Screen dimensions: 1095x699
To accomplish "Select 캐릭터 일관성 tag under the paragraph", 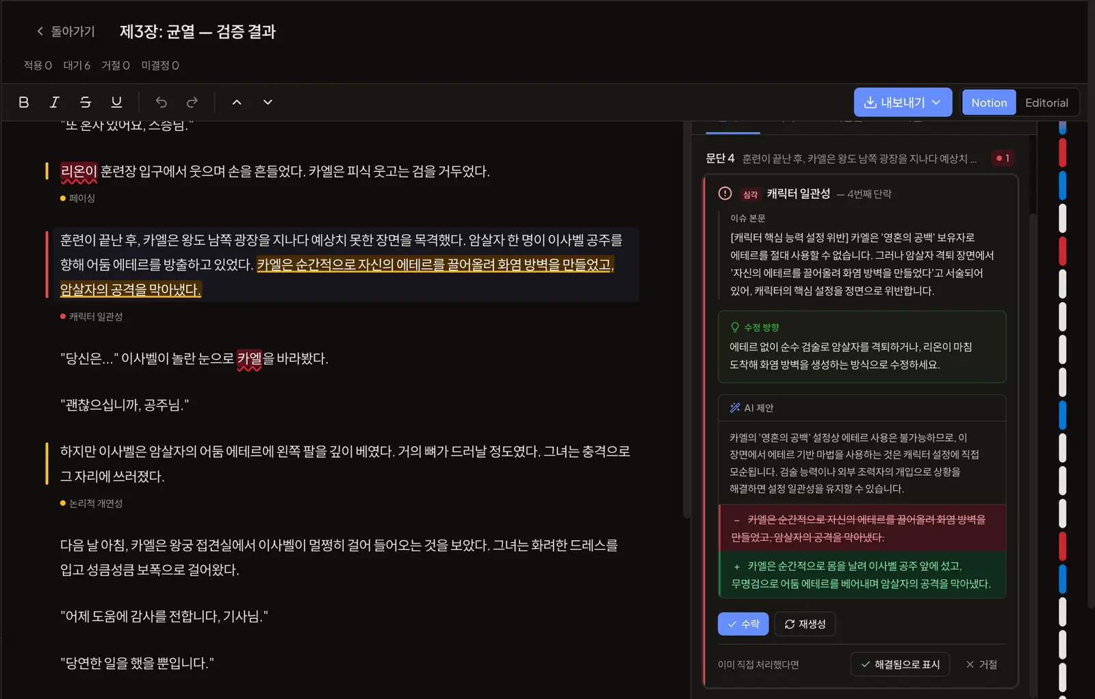I will tap(91, 316).
